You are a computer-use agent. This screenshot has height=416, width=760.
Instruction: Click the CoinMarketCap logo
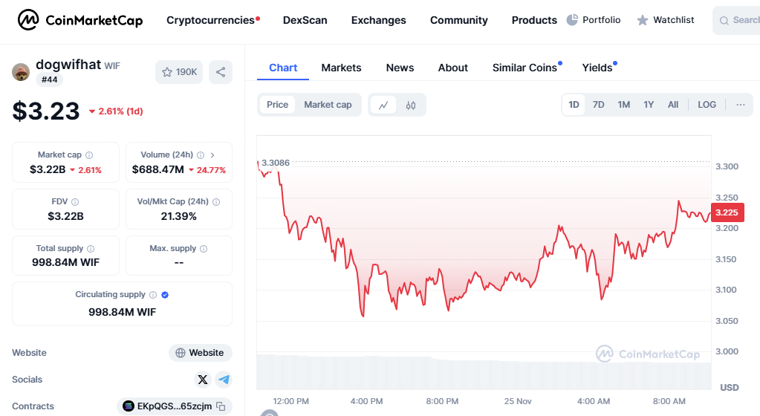coord(80,20)
